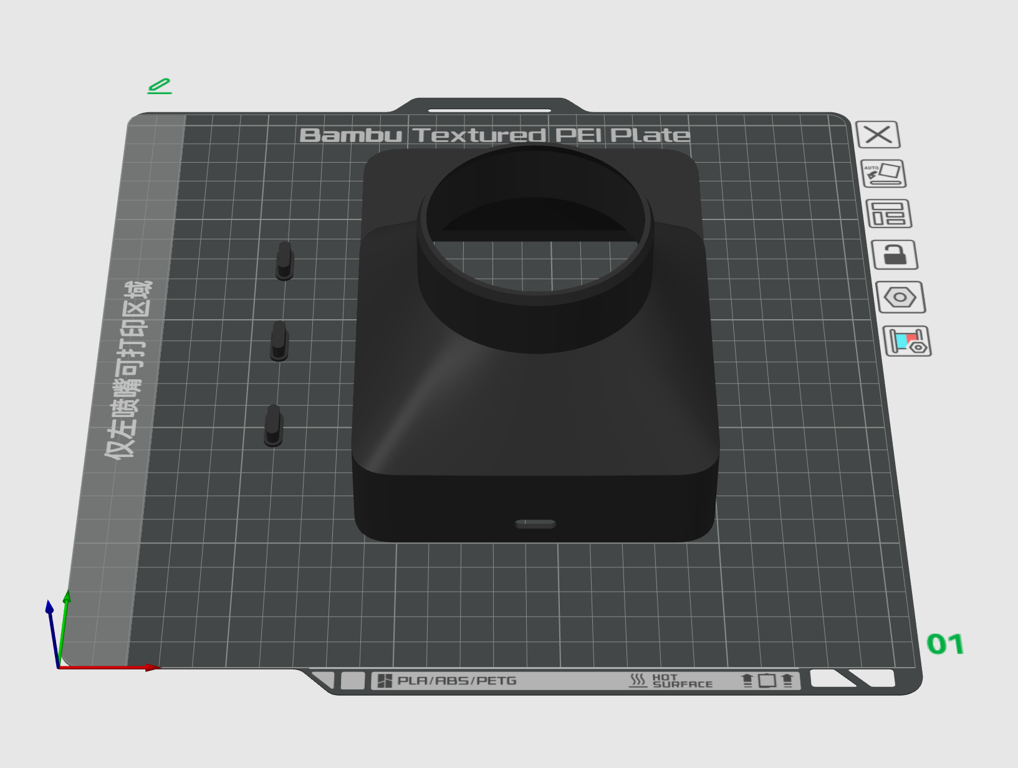This screenshot has height=768, width=1018.
Task: Select the middle small pin object
Action: point(279,340)
